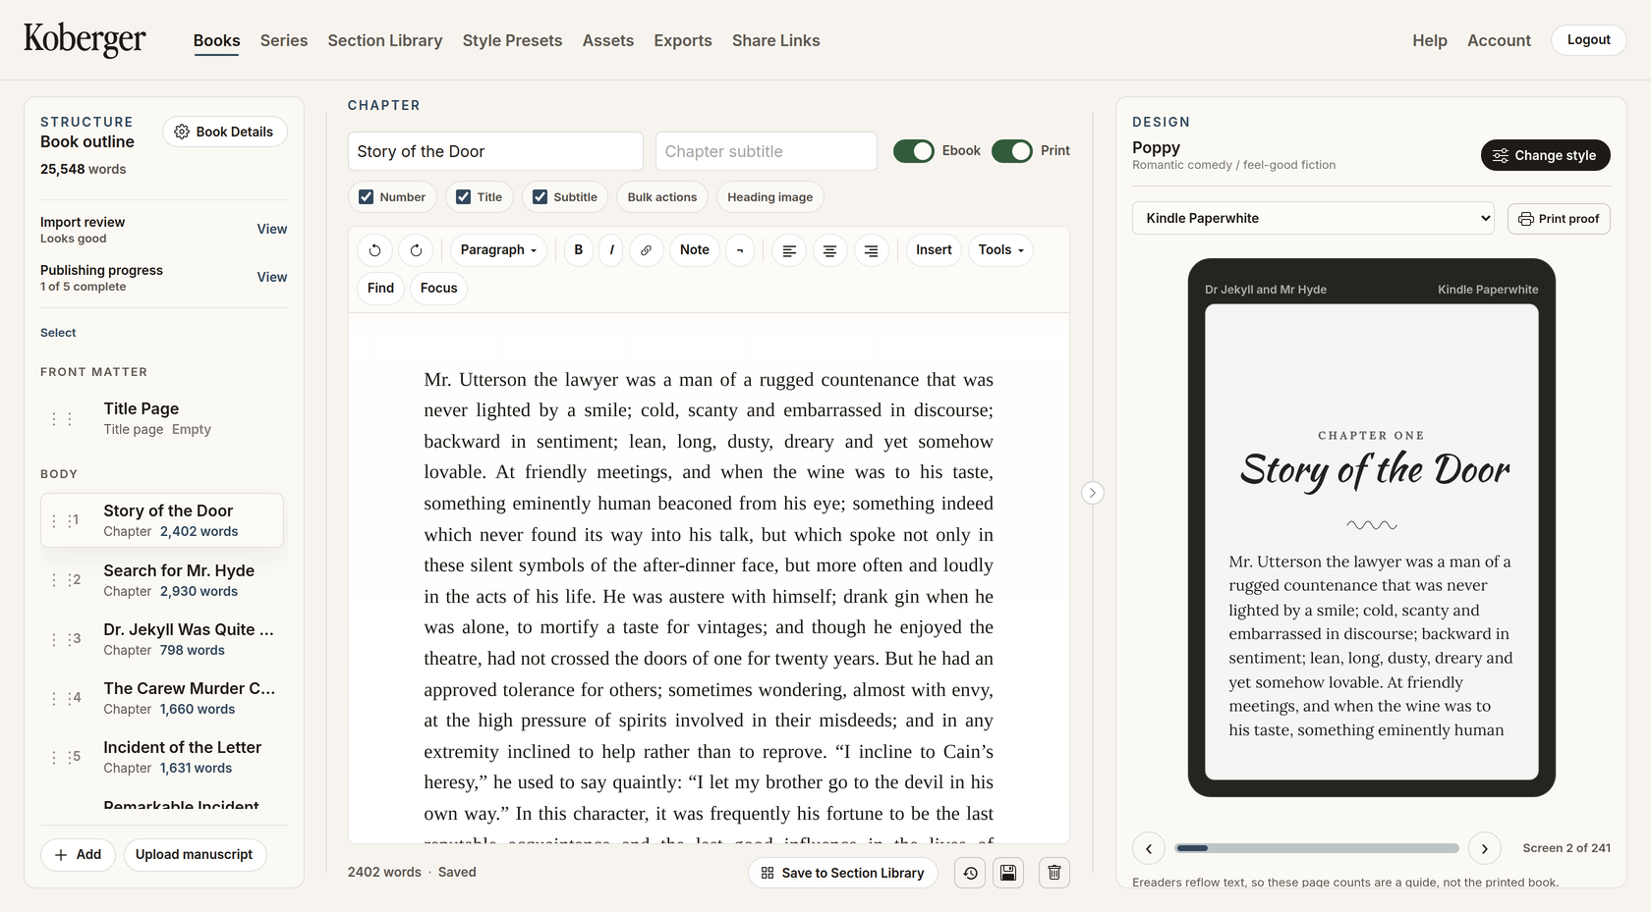The image size is (1651, 912).
Task: Open the Assets tab
Action: coord(608,40)
